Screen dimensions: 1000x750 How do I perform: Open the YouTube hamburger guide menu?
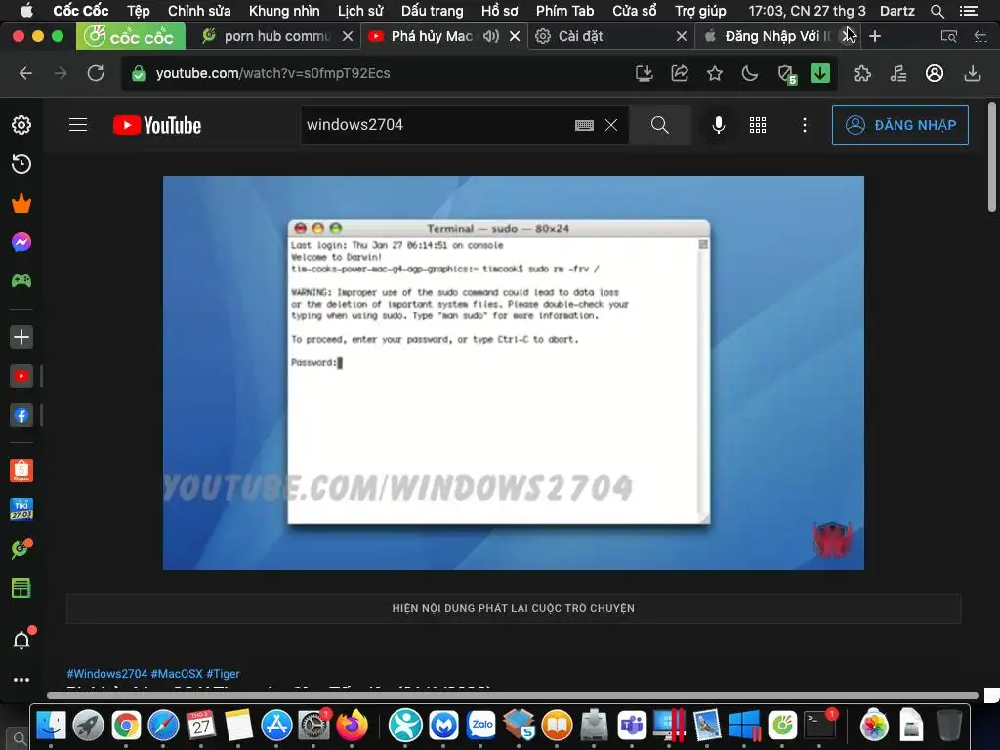pos(78,124)
